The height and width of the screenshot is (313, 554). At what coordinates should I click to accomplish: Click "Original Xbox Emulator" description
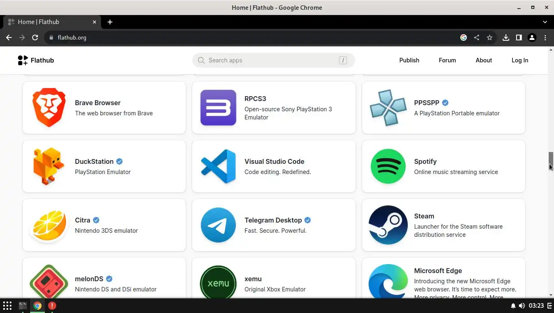(275, 289)
